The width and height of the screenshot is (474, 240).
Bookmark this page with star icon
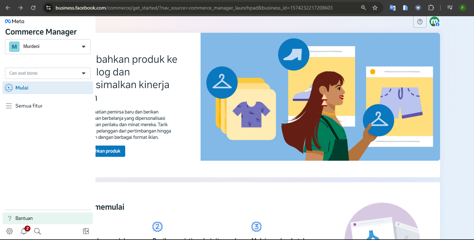point(375,8)
